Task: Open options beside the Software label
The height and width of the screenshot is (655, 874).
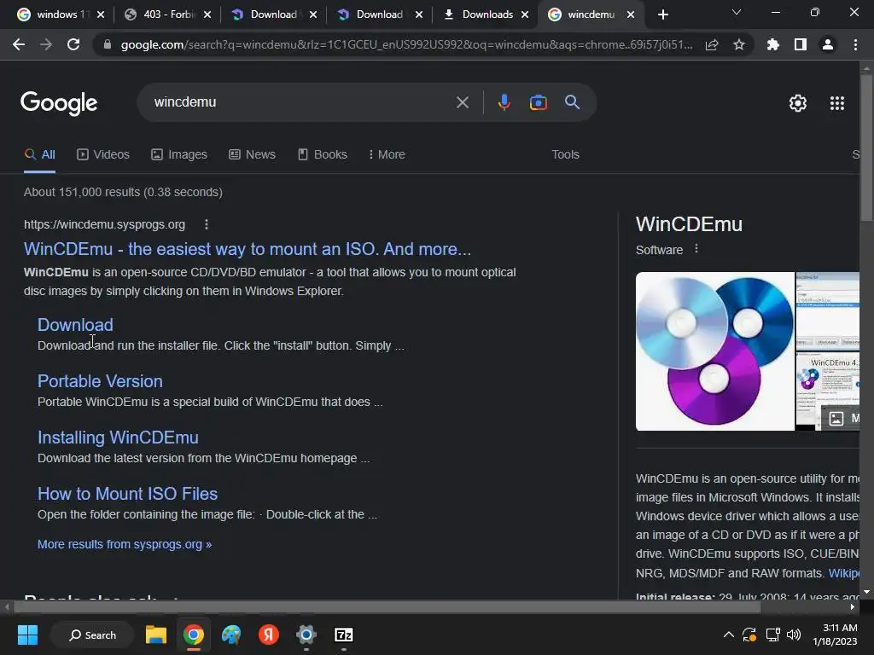Action: (x=696, y=249)
